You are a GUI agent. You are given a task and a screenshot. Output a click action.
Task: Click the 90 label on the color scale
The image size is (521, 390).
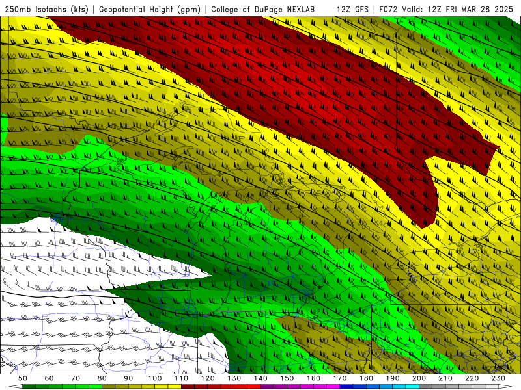(128, 378)
